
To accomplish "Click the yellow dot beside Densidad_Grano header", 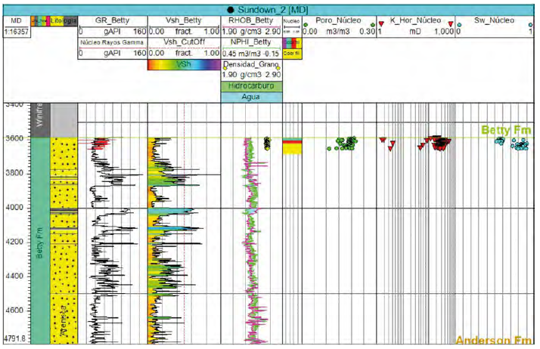I will (x=277, y=67).
